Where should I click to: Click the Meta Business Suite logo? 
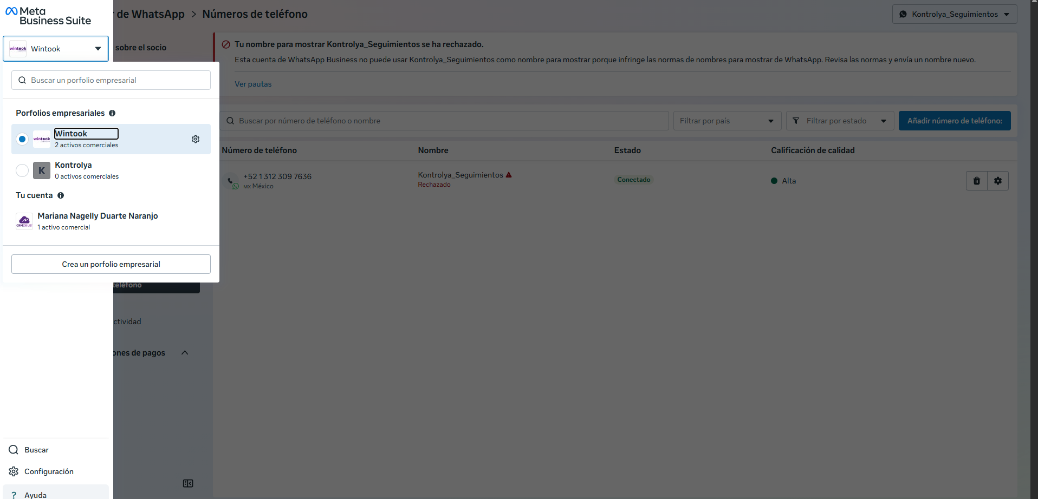click(48, 16)
